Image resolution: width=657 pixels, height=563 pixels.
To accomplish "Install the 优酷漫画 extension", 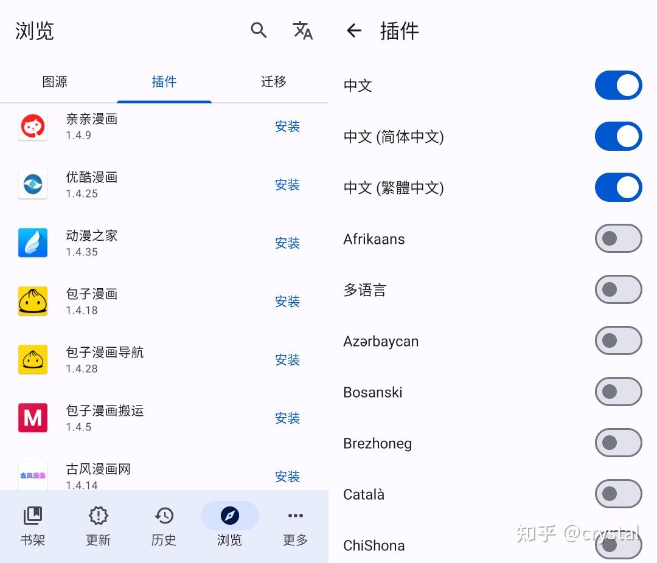I will (x=287, y=184).
